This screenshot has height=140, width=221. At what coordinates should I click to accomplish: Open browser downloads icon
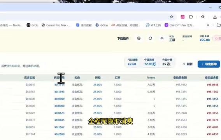(215, 17)
